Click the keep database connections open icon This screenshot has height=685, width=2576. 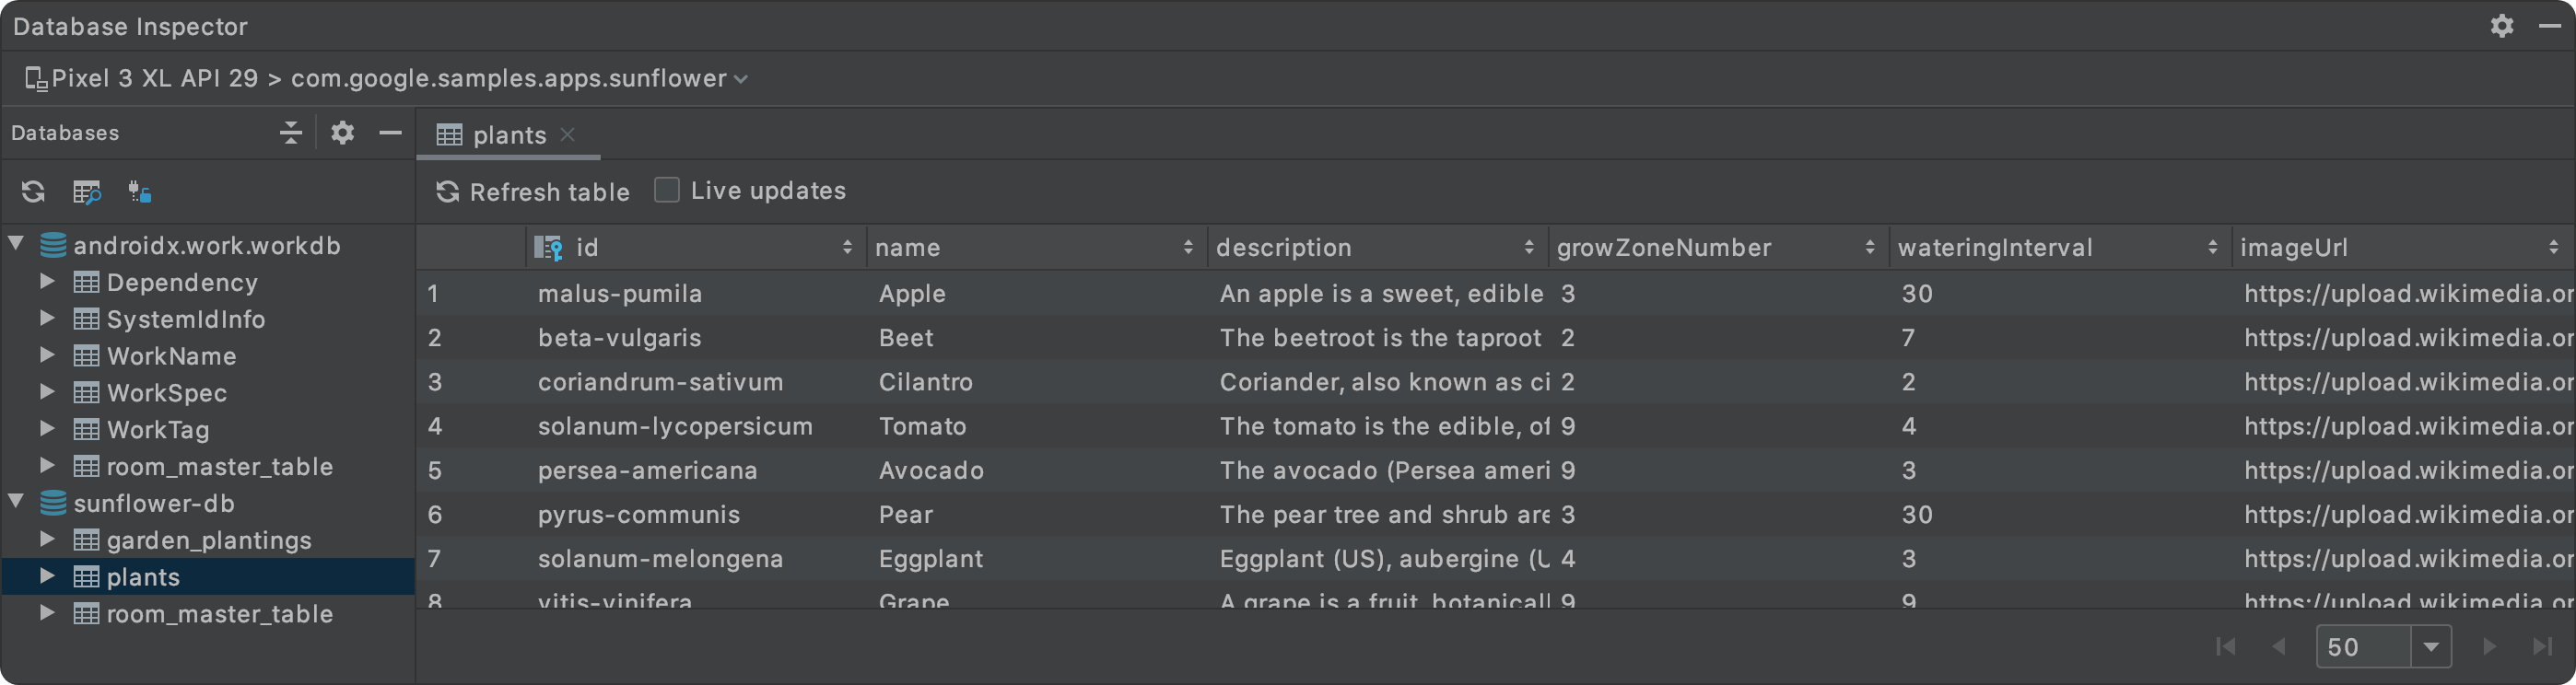(140, 191)
